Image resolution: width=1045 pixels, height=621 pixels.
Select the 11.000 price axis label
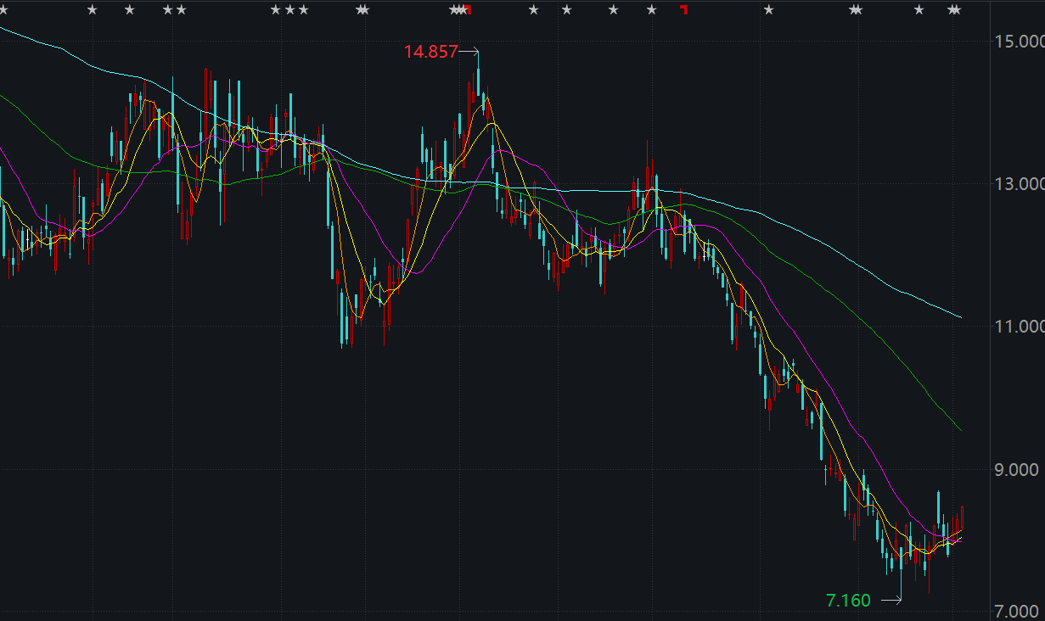pyautogui.click(x=1018, y=327)
